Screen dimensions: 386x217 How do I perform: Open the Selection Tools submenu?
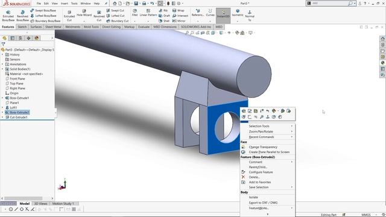tap(268, 126)
